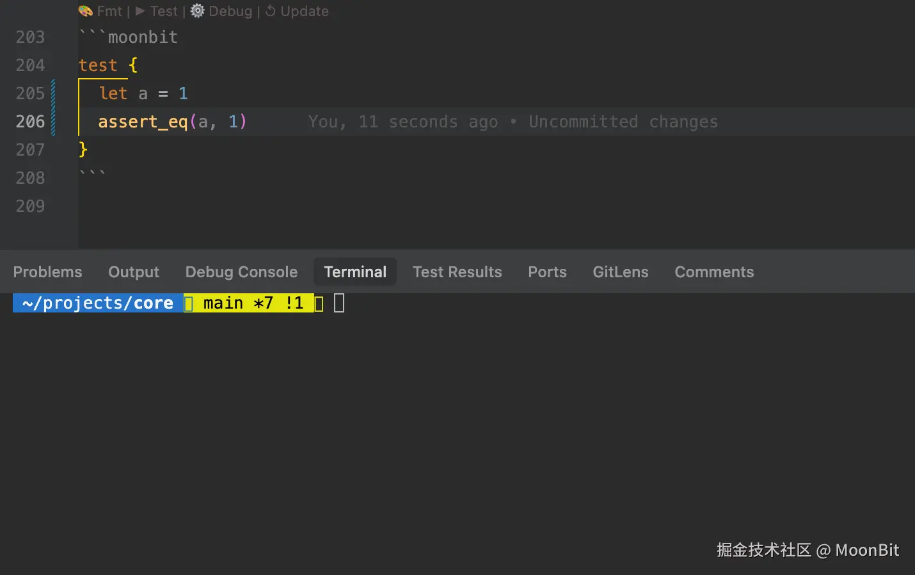Click line number 204 in gutter

[30, 65]
